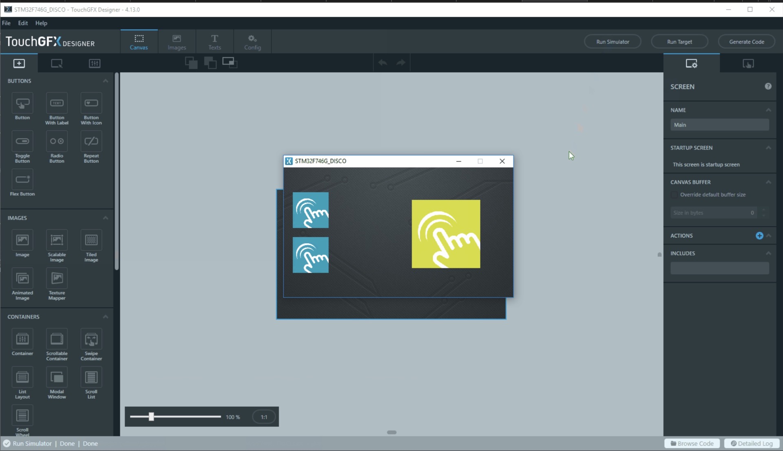Enable Override default buffer size checkbox
The width and height of the screenshot is (783, 451).
pyautogui.click(x=674, y=195)
